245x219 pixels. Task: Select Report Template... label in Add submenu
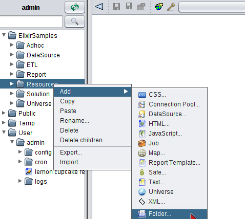[174, 163]
